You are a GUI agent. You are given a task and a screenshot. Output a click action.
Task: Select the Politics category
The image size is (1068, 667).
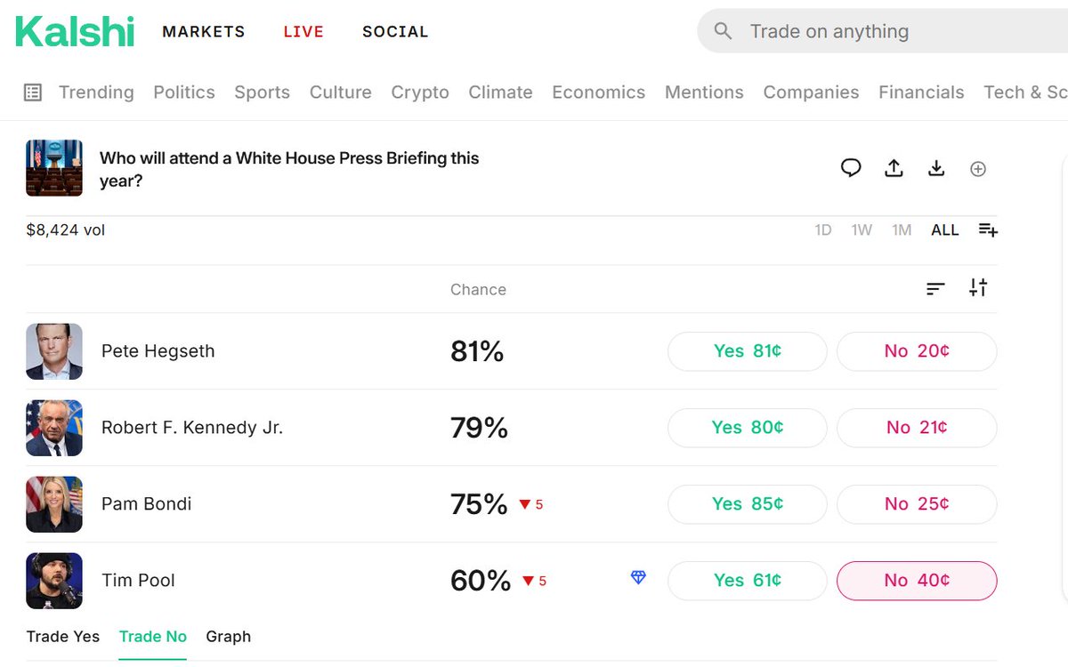[x=184, y=92]
